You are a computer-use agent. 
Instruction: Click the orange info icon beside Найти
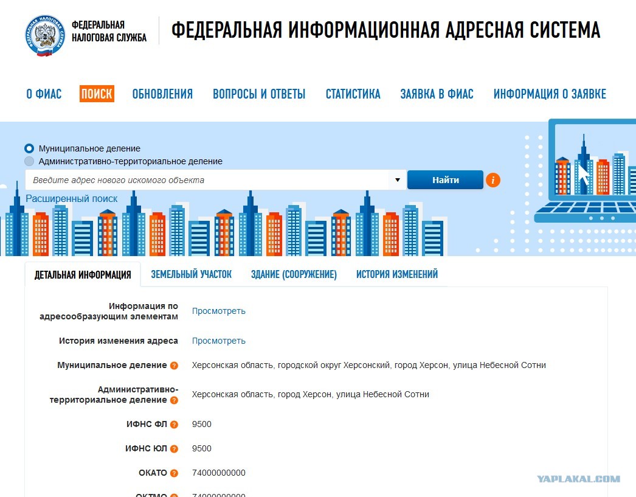pyautogui.click(x=493, y=179)
